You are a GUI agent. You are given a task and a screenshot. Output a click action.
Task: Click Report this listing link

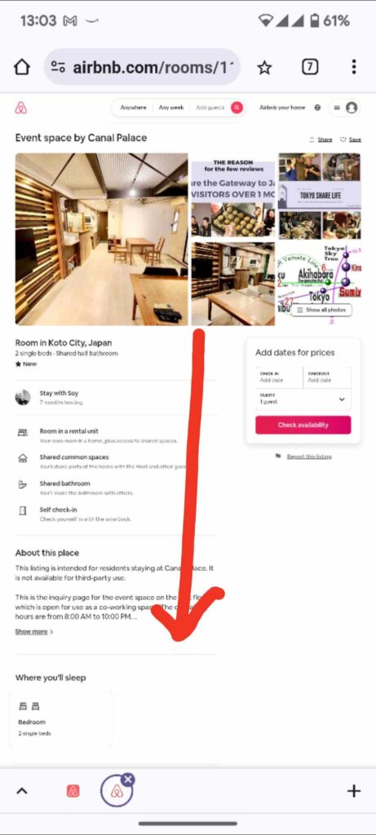(309, 457)
